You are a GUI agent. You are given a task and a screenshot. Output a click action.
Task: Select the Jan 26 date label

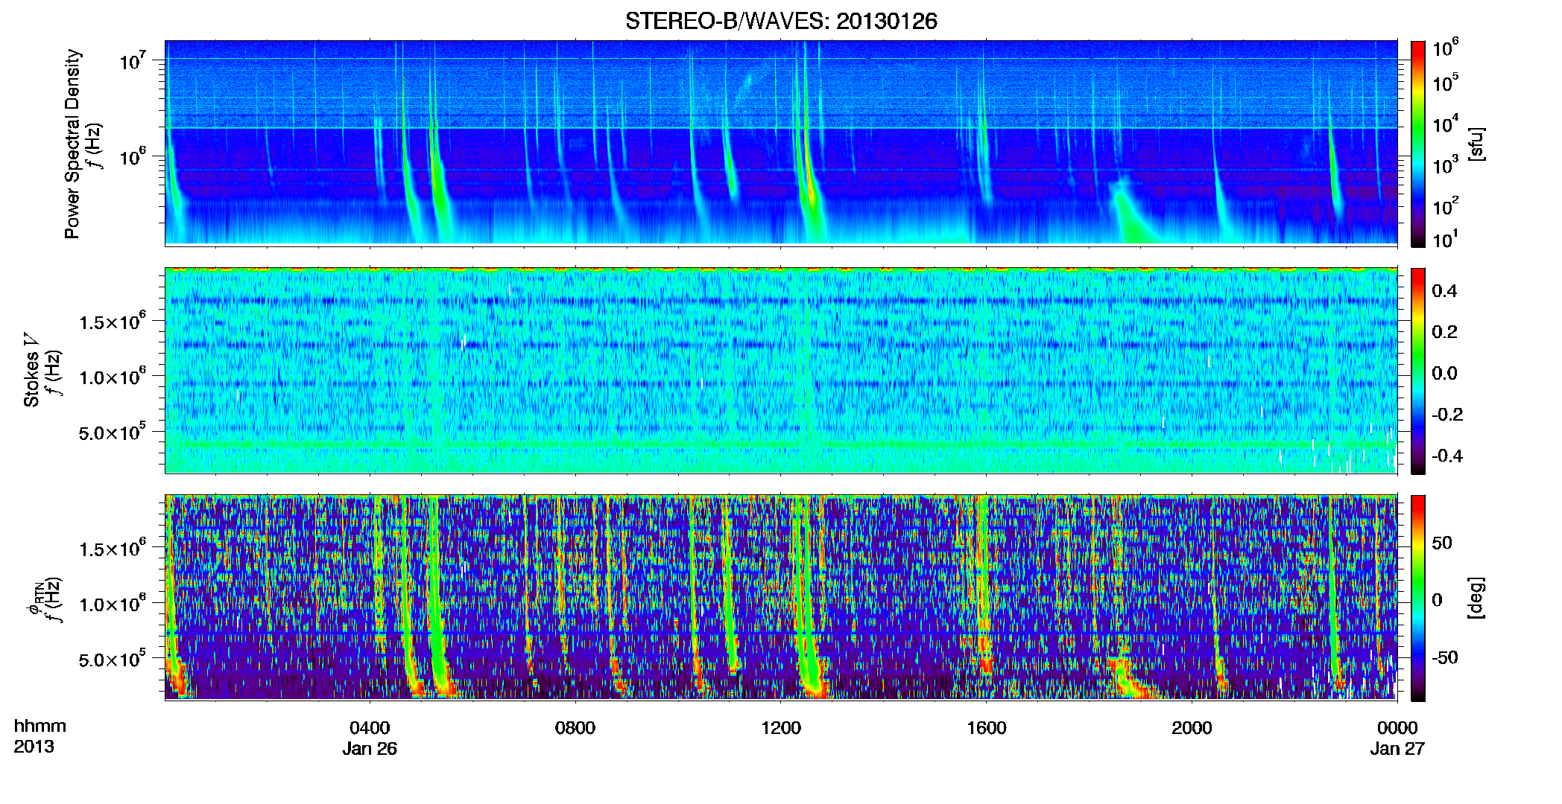[x=370, y=748]
